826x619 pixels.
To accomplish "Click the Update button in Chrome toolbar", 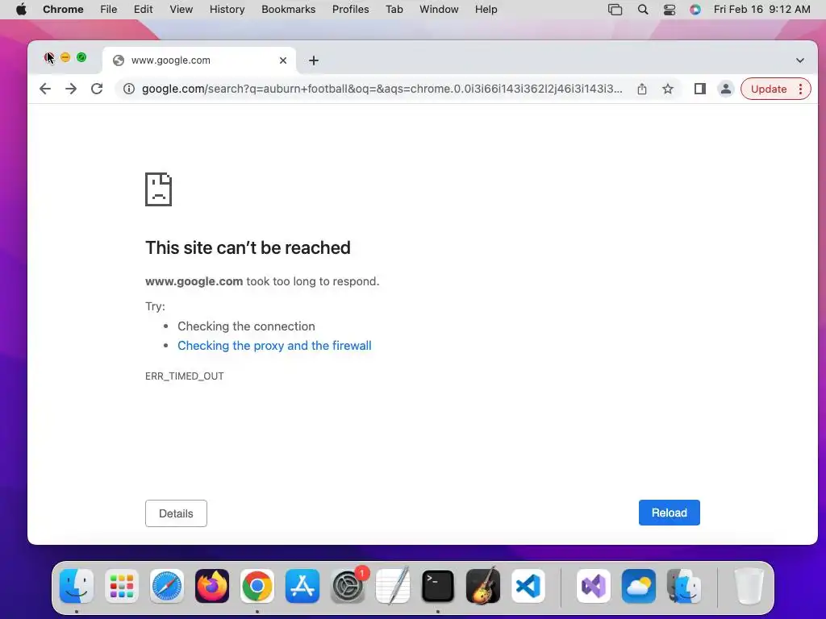I will coord(769,89).
